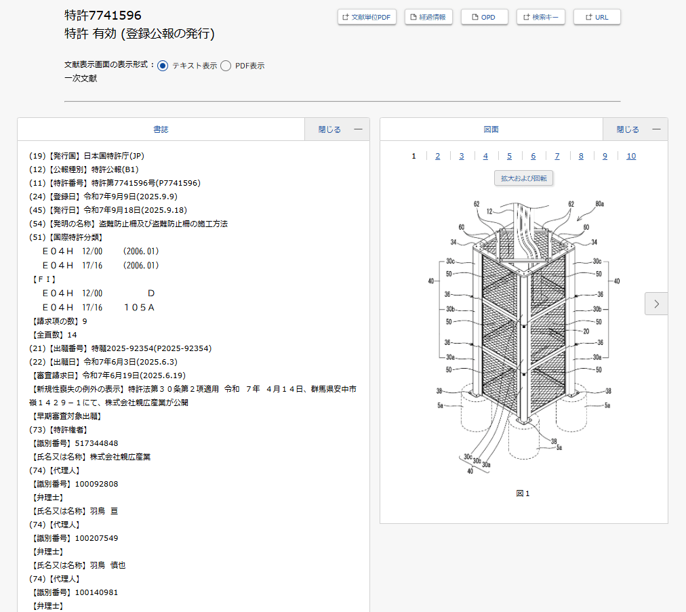The width and height of the screenshot is (686, 612).
Task: Minimize the 図面 panel with dash icon
Action: tap(656, 129)
